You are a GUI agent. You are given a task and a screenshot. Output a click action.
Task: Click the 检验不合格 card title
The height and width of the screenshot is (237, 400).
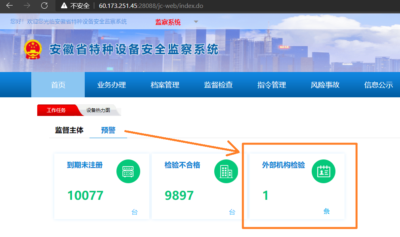tap(183, 165)
